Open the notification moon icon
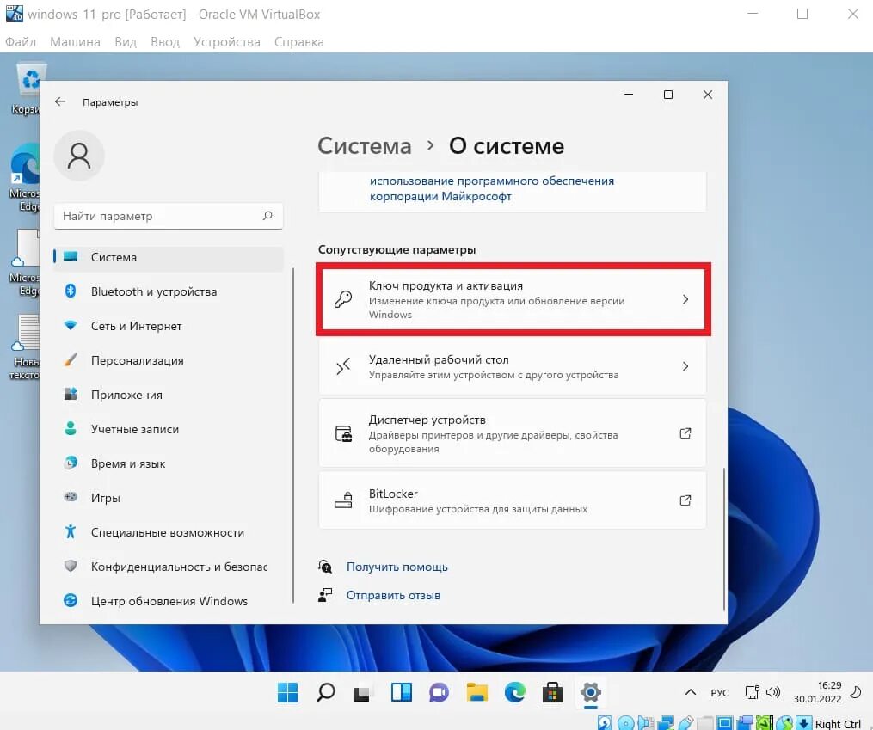The height and width of the screenshot is (730, 873). tap(856, 692)
